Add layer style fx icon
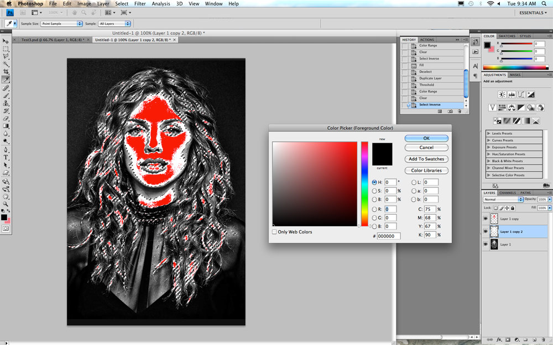Image resolution: width=553 pixels, height=345 pixels. click(499, 339)
